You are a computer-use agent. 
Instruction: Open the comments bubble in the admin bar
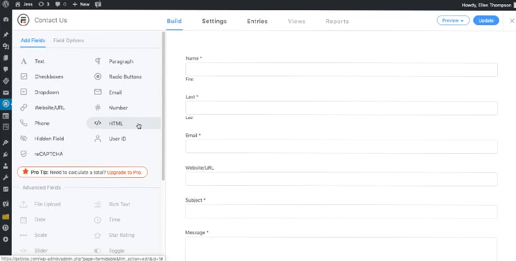[60, 4]
